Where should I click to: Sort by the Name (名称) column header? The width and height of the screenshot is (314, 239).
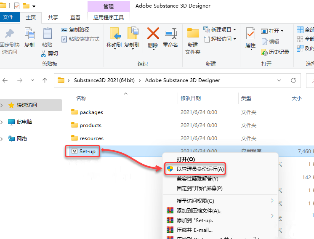coord(81,98)
